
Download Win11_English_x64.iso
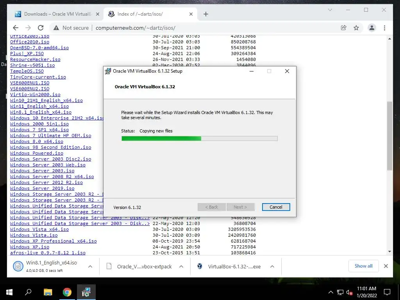point(39,106)
